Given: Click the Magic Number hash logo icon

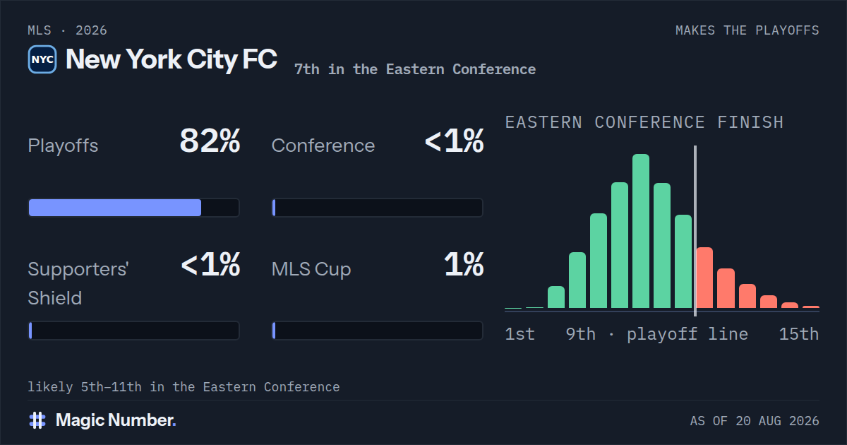Looking at the screenshot, I should tap(37, 420).
